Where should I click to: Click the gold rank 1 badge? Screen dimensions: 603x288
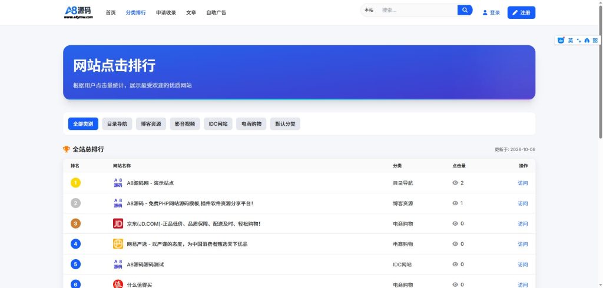point(76,183)
